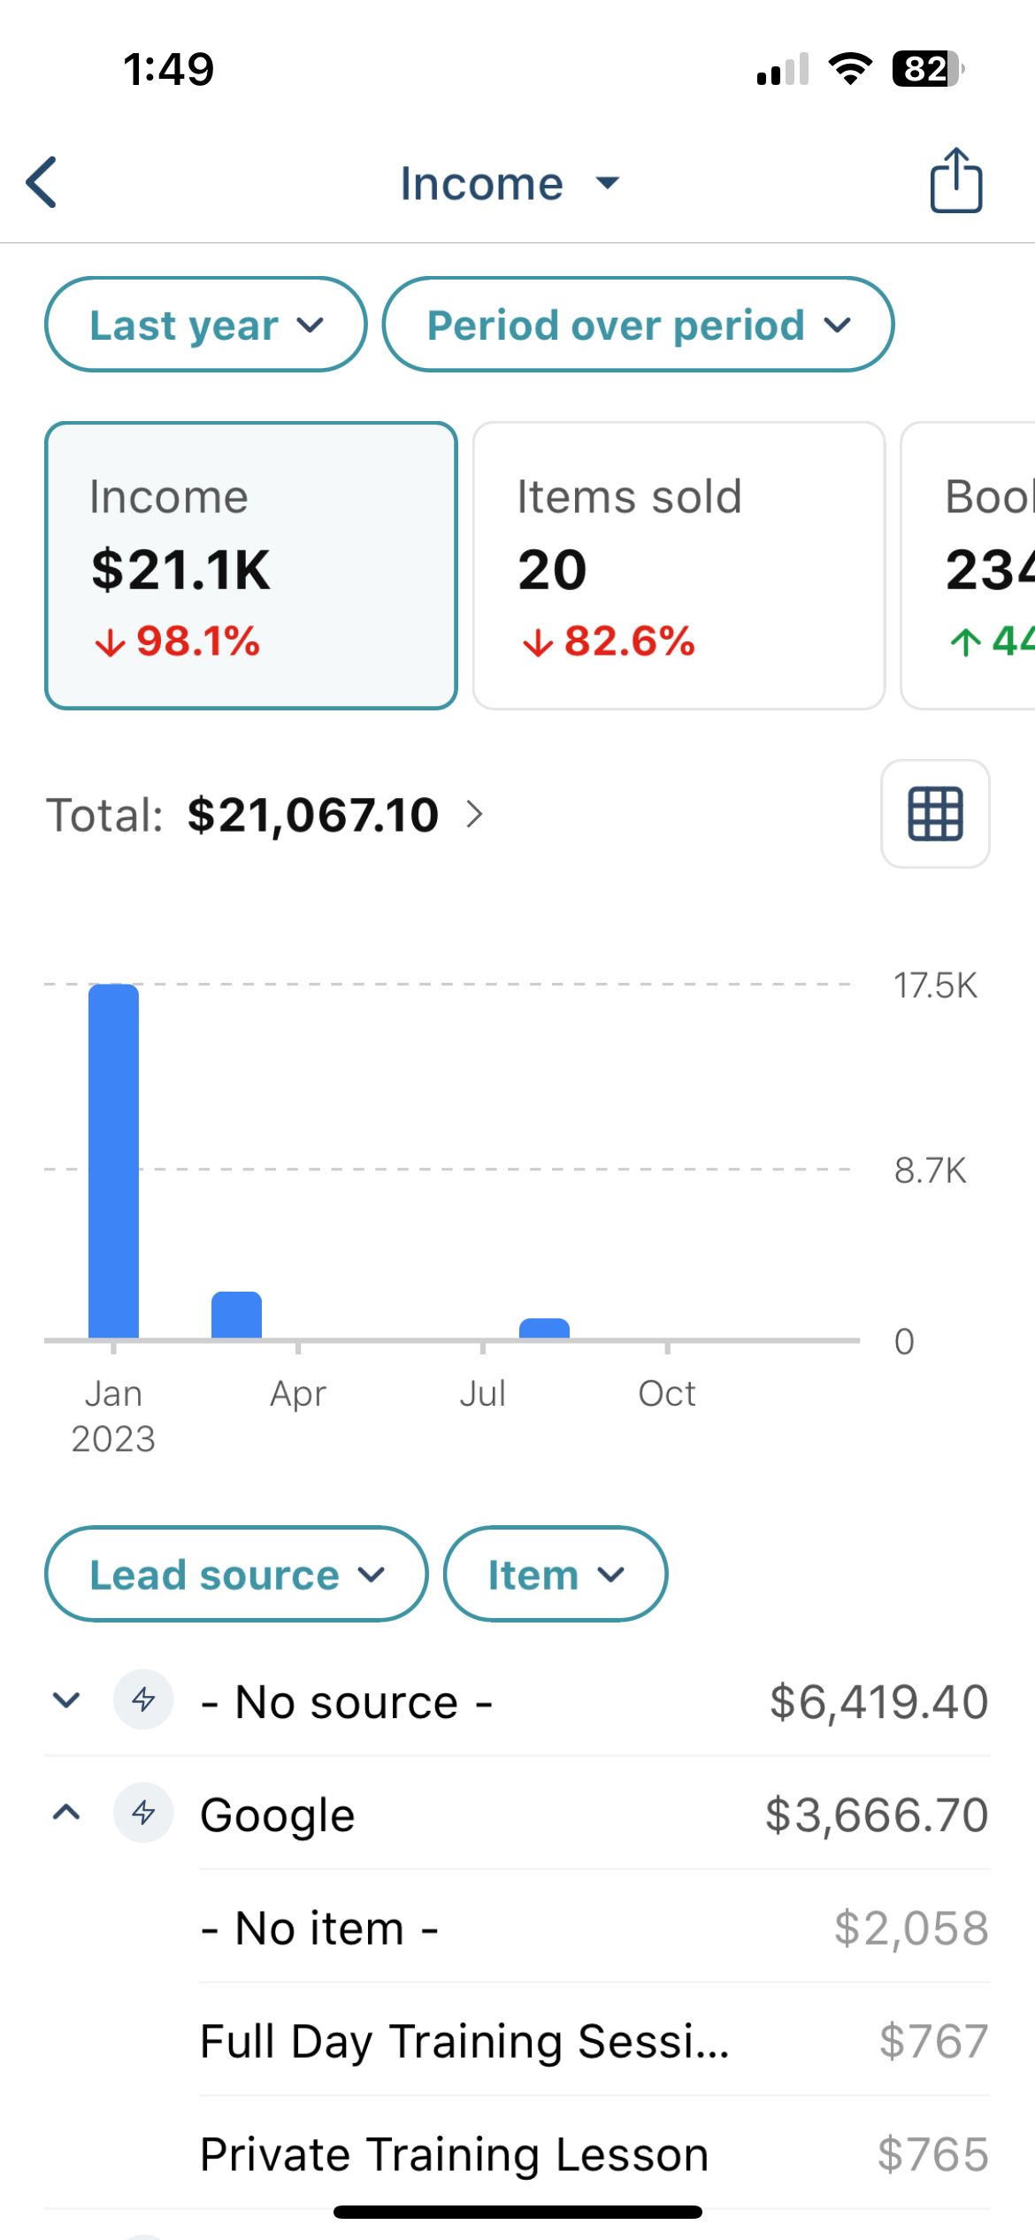Tap the back arrow icon

pos(42,182)
